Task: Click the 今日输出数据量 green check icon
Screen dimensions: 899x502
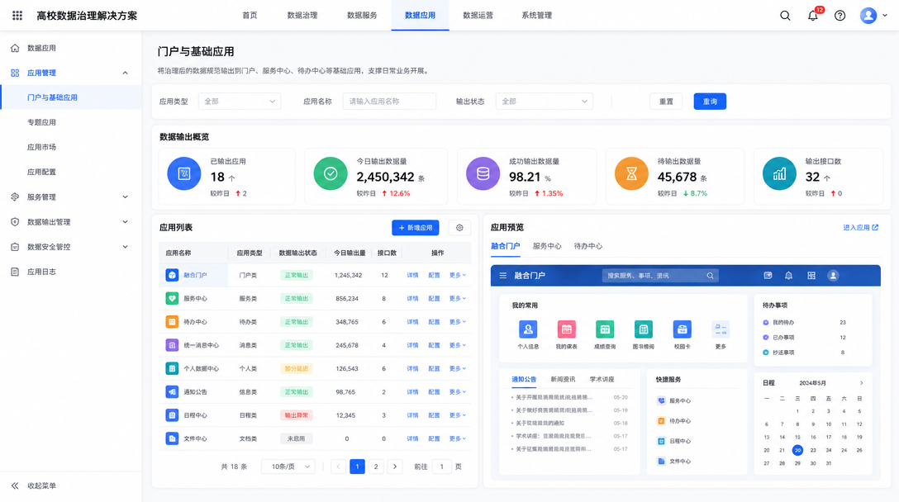Action: [x=331, y=173]
